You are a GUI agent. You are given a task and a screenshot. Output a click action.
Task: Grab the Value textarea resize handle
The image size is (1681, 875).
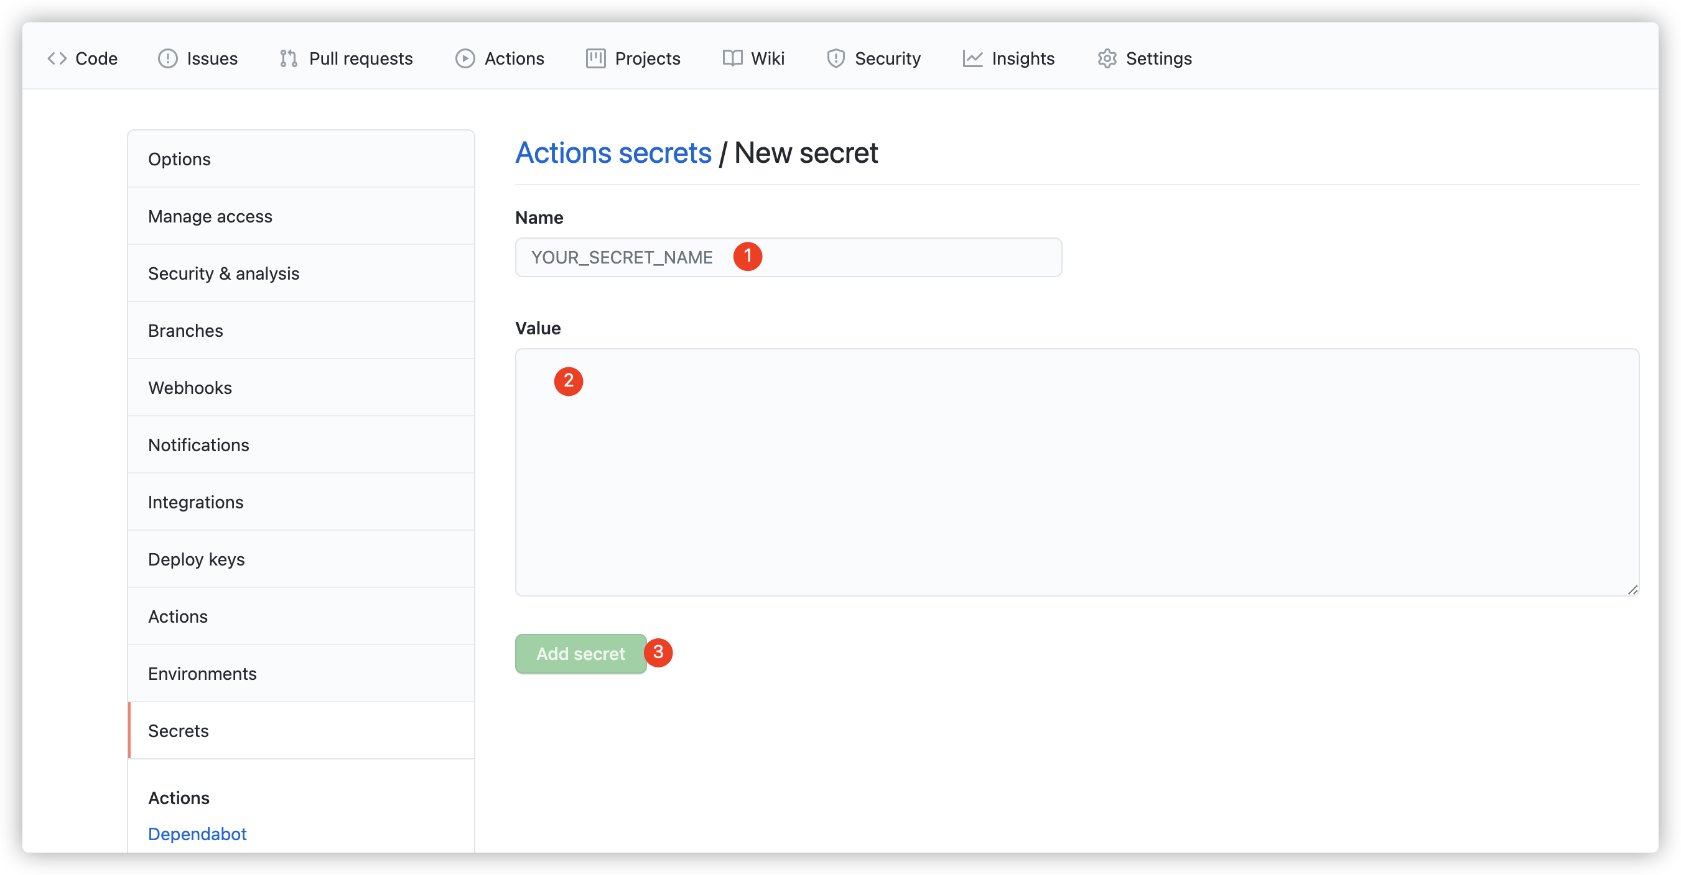tap(1632, 589)
